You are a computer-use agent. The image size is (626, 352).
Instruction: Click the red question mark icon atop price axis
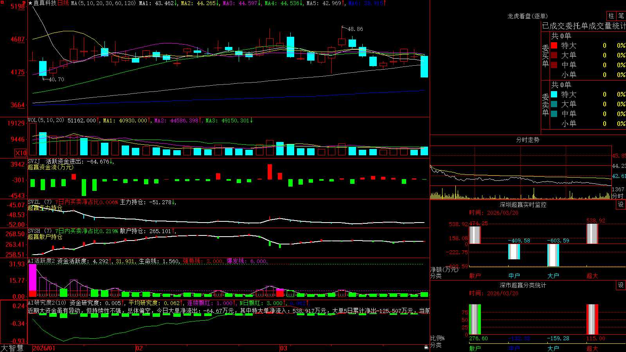pyautogui.click(x=24, y=3)
